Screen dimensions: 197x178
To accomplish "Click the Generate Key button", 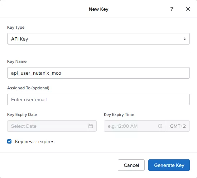I will coord(169,165).
